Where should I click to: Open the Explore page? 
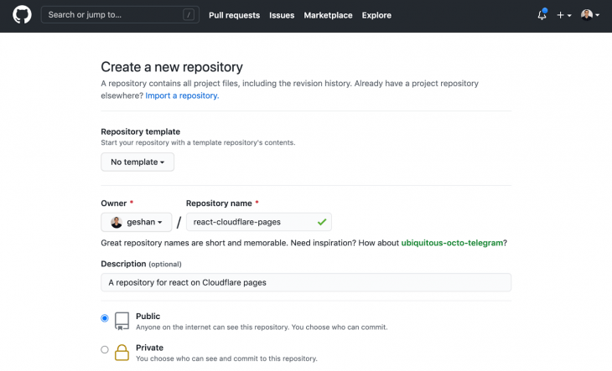(376, 15)
